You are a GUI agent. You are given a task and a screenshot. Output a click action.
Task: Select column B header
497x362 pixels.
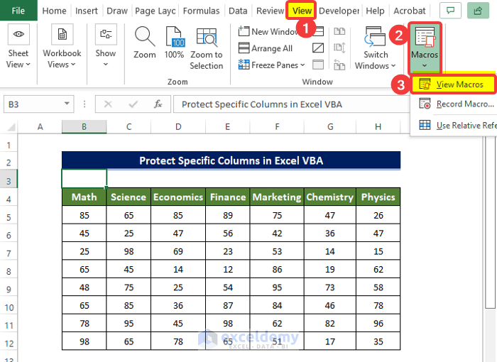click(84, 127)
